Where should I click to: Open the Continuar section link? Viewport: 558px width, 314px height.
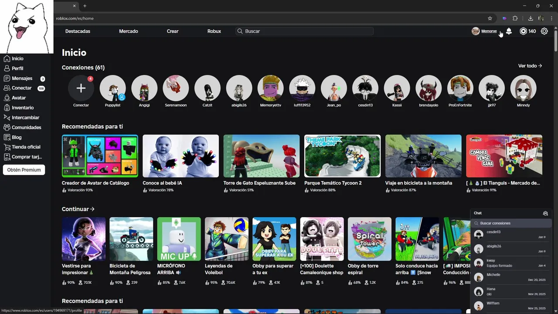[x=78, y=209]
